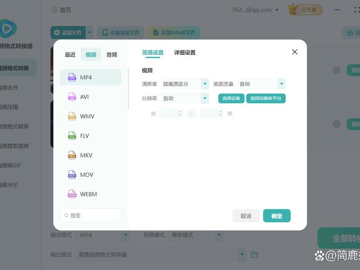Switch to the 音频 tab

point(112,54)
